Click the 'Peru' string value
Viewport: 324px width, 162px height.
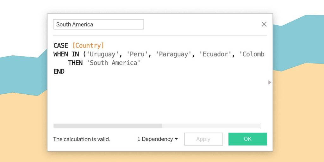click(137, 54)
